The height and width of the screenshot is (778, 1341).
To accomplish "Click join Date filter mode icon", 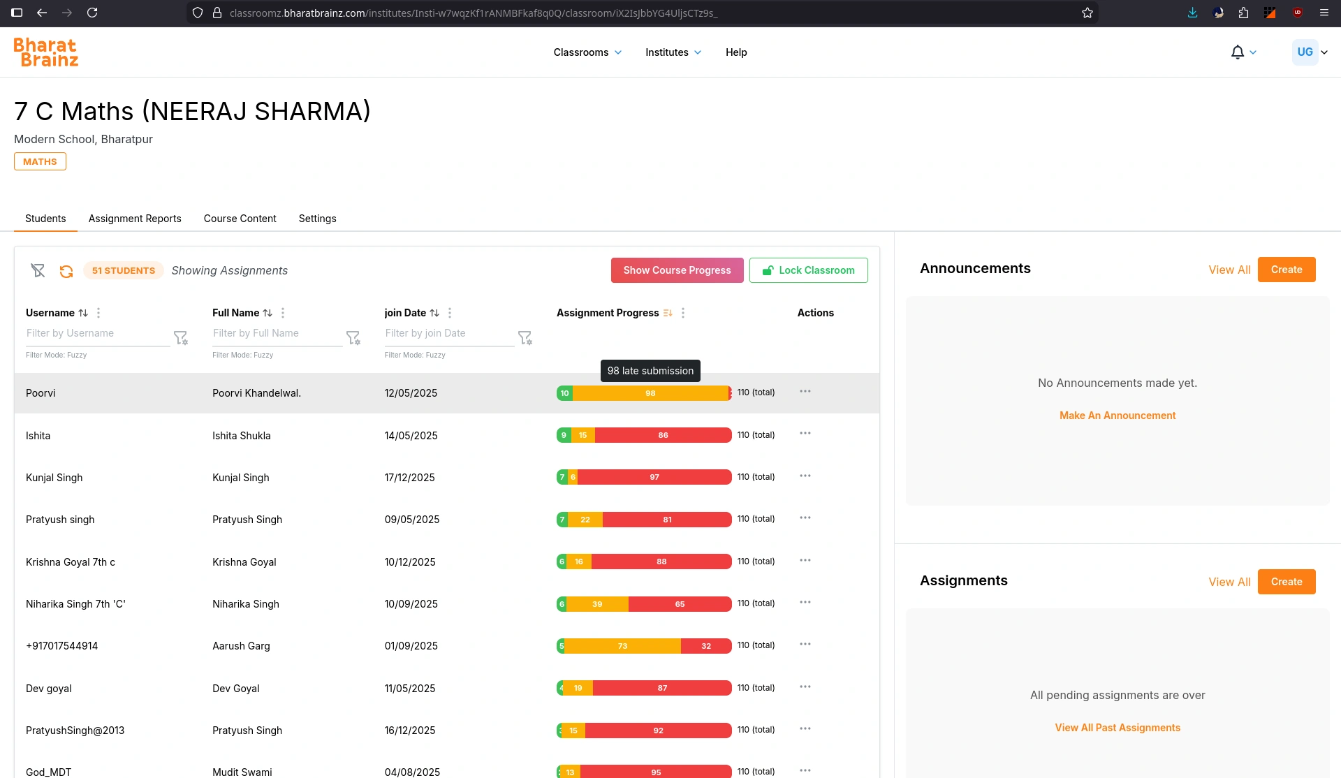I will tap(525, 338).
